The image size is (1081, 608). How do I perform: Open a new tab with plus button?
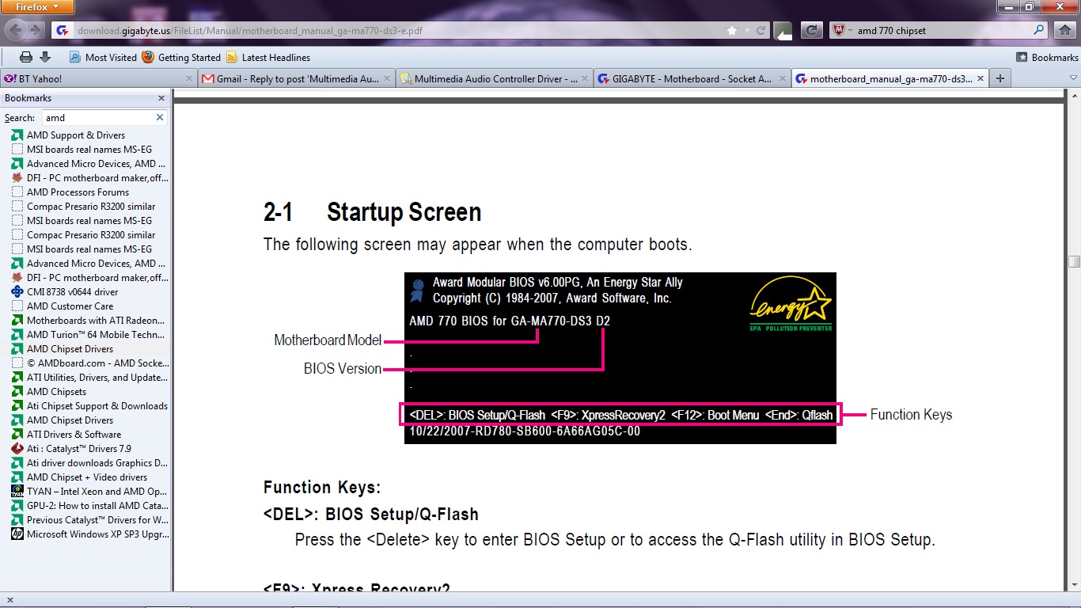(1000, 78)
